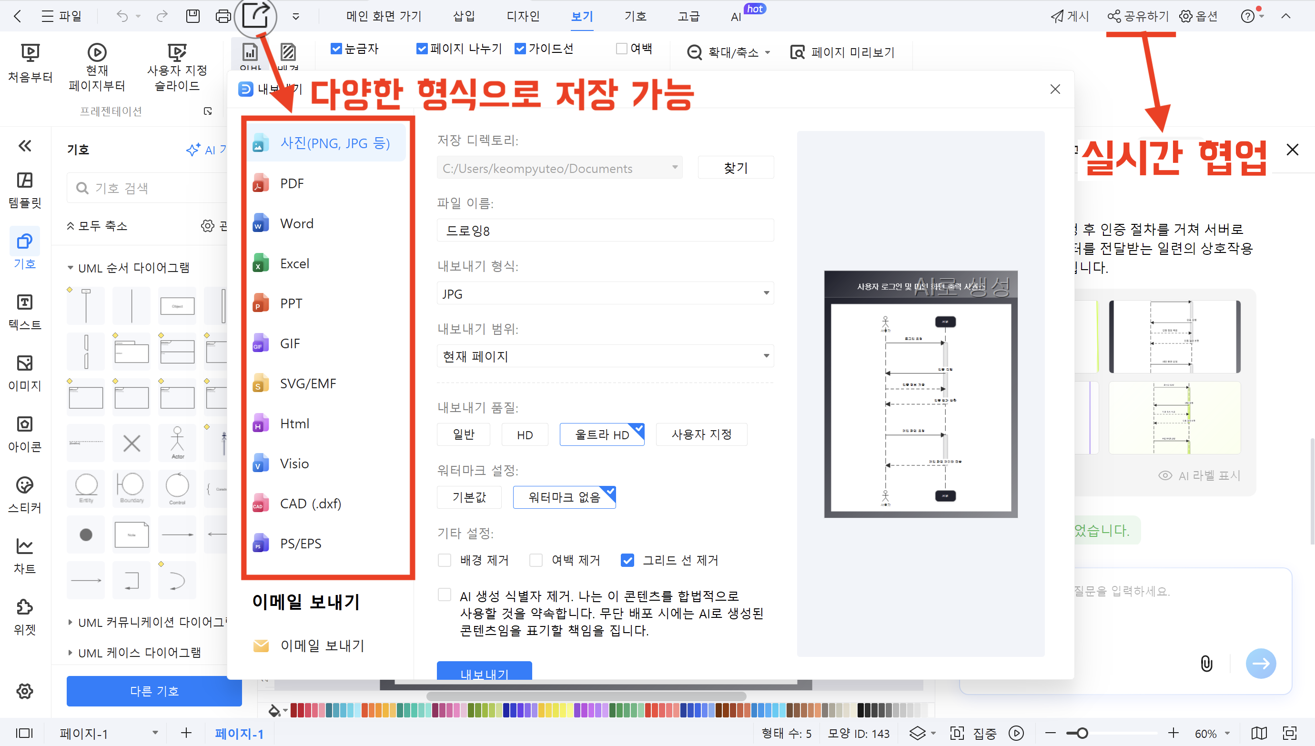Uncheck the 그리드 선 제거 checkbox
Screen dimensions: 1315x746
(627, 560)
